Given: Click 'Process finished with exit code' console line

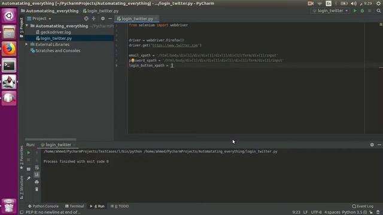Looking at the screenshot, I should 76,161.
